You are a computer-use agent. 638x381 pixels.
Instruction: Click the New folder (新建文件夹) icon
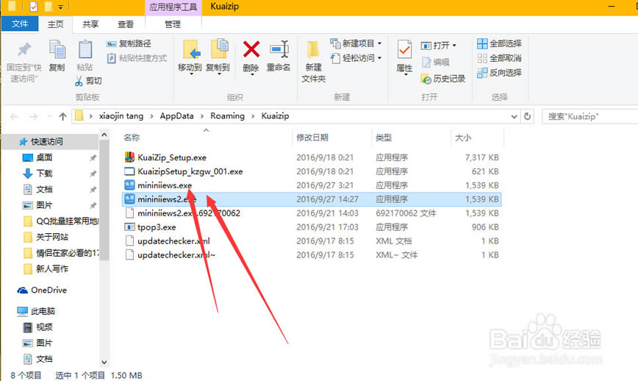312,50
